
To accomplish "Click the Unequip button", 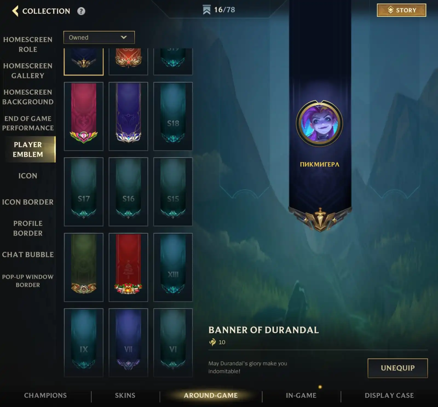I will 397,368.
